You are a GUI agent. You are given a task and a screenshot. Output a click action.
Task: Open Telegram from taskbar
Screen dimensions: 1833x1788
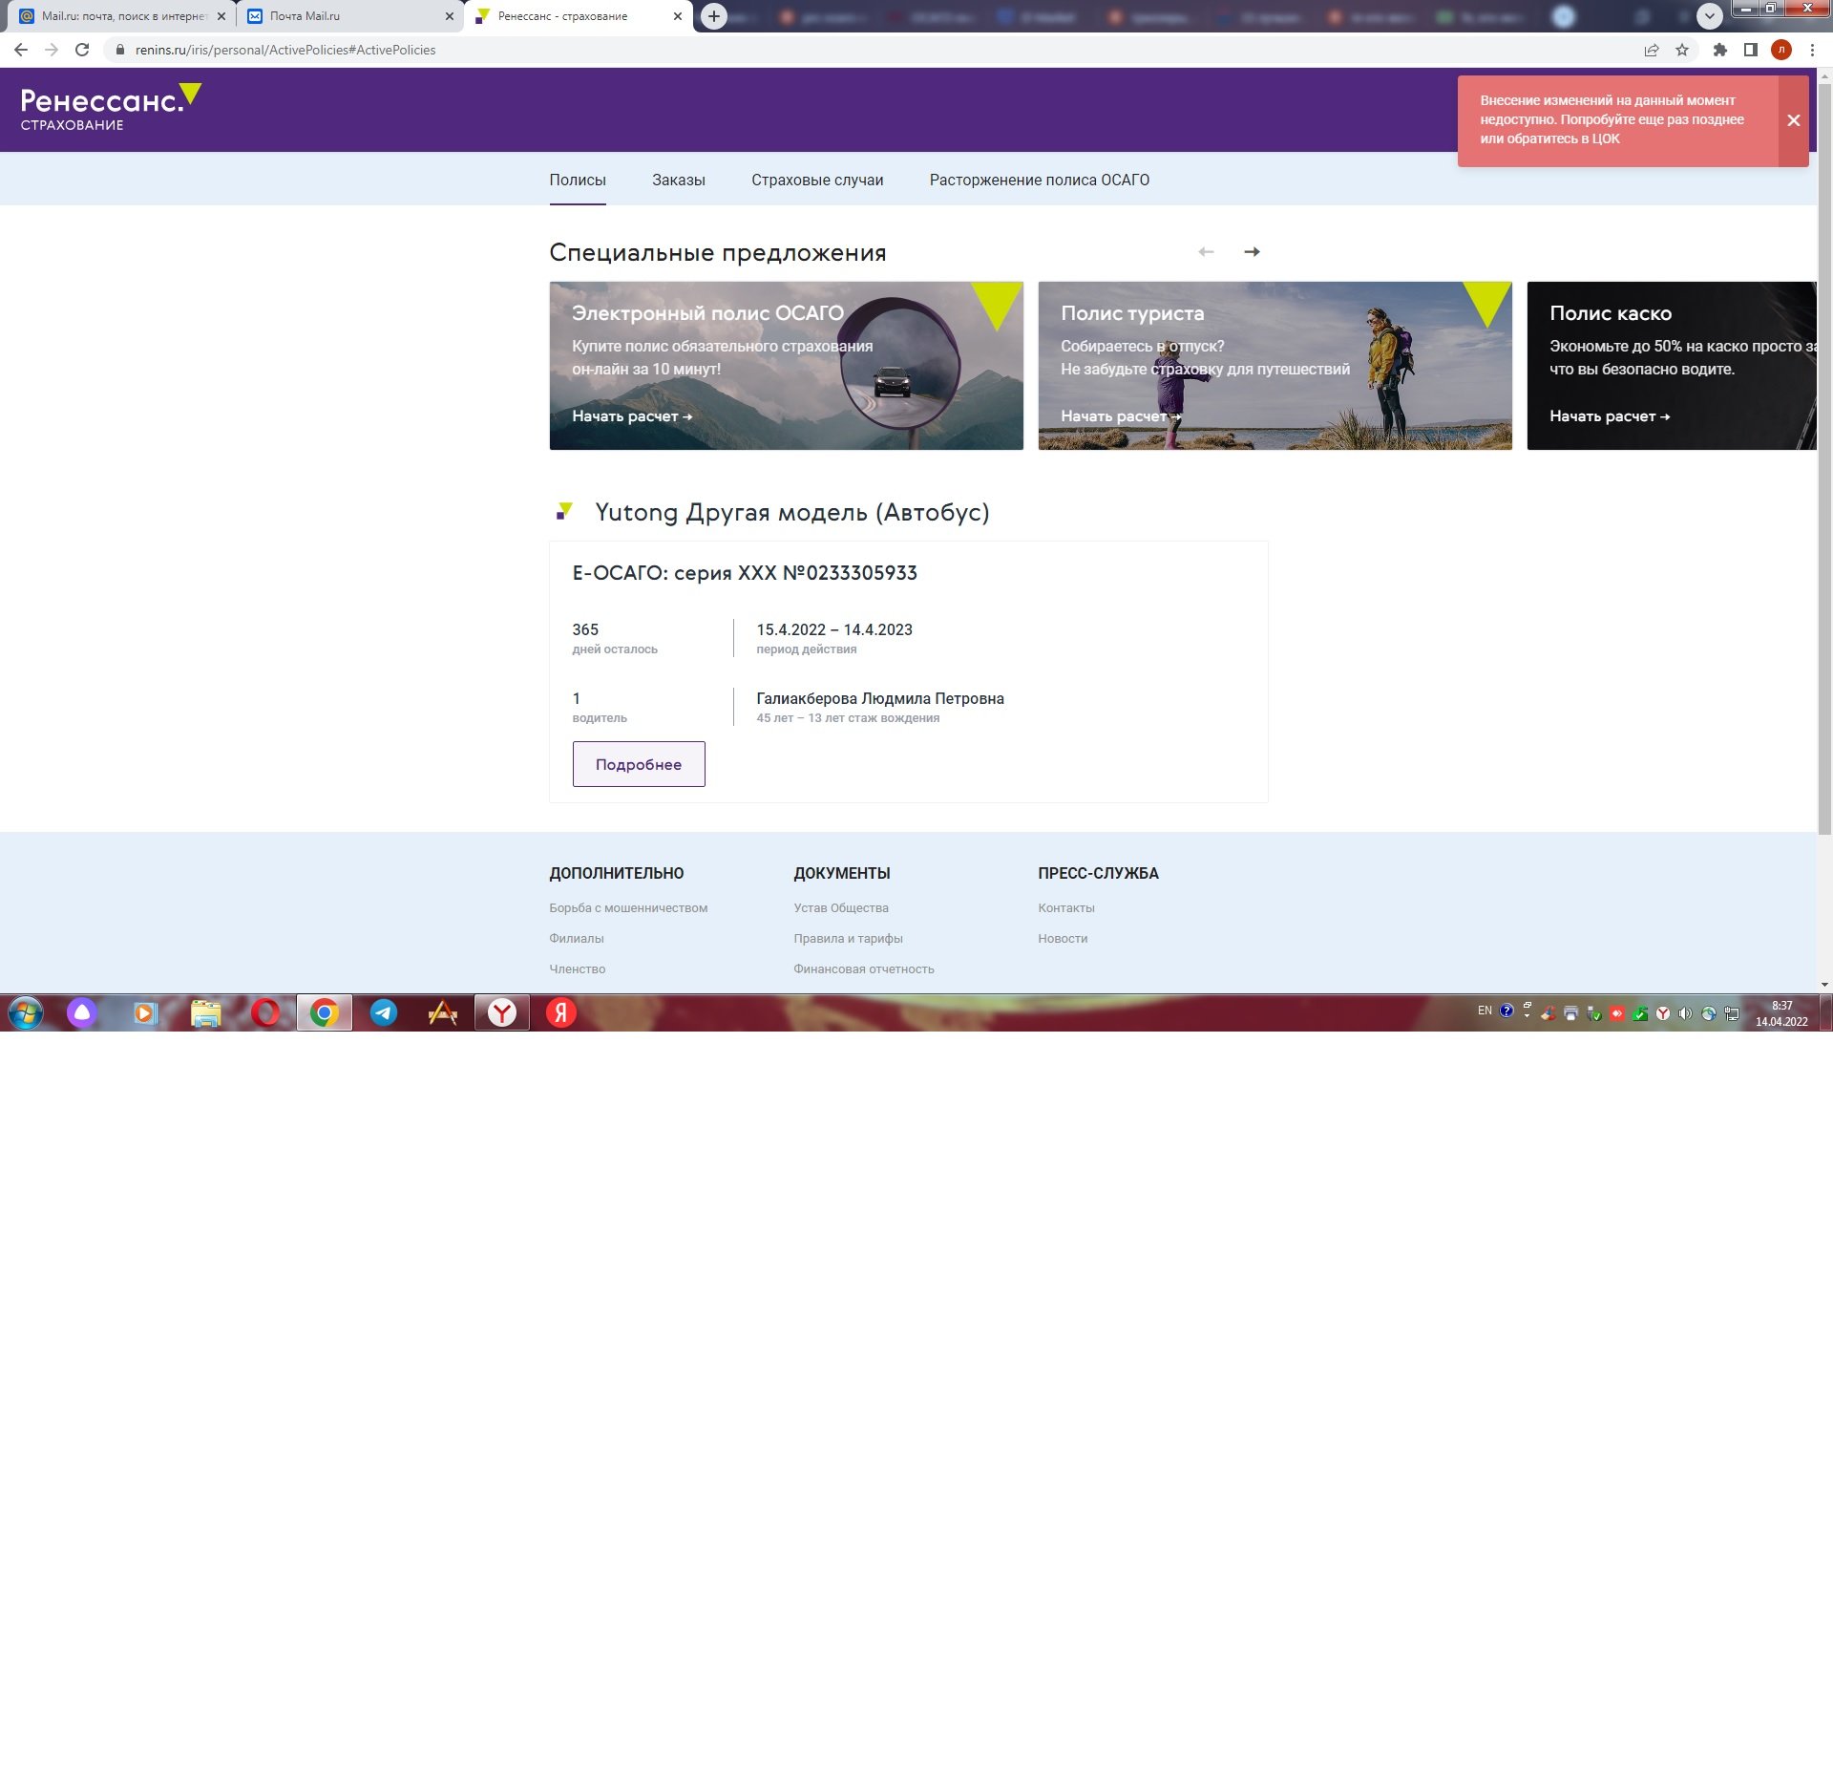pos(384,1012)
